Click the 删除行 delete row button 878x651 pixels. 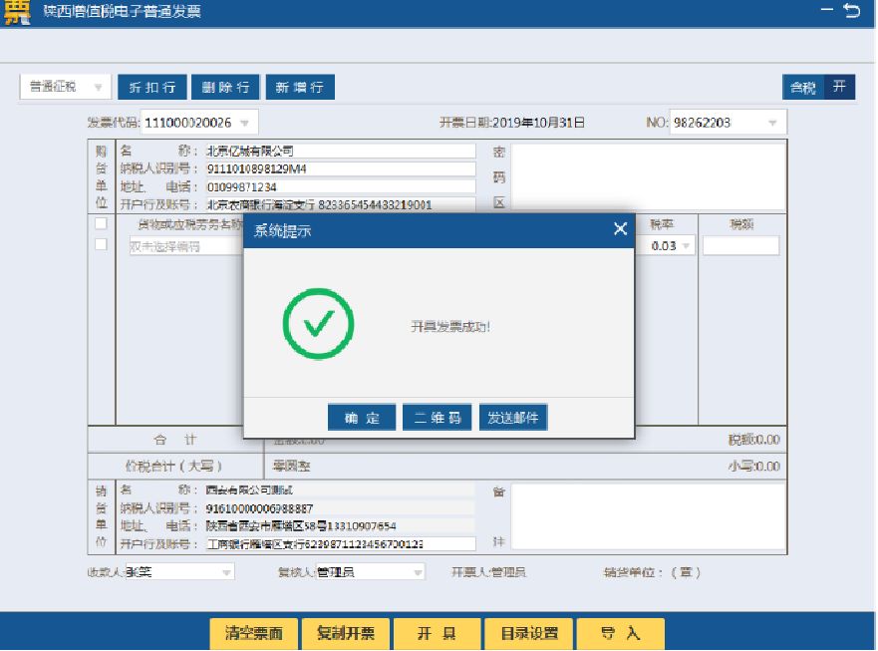[x=225, y=88]
